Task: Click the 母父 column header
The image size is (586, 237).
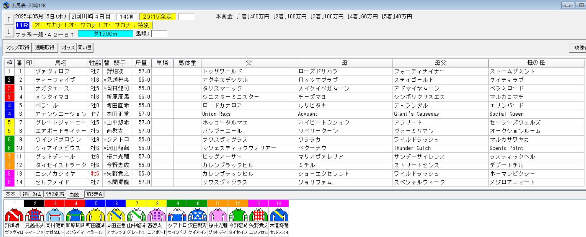Action: tap(441, 63)
